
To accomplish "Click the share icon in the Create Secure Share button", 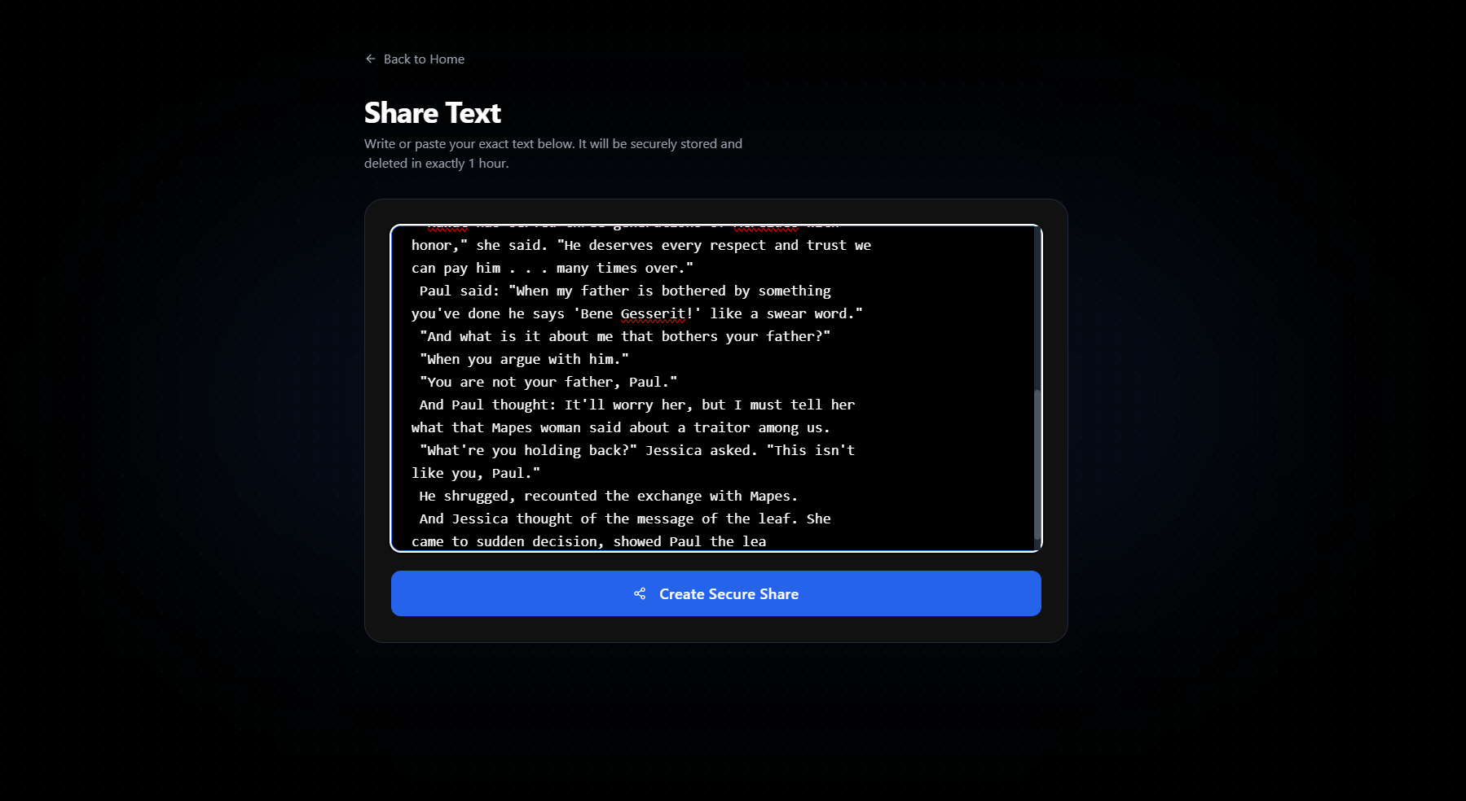I will pyautogui.click(x=640, y=594).
